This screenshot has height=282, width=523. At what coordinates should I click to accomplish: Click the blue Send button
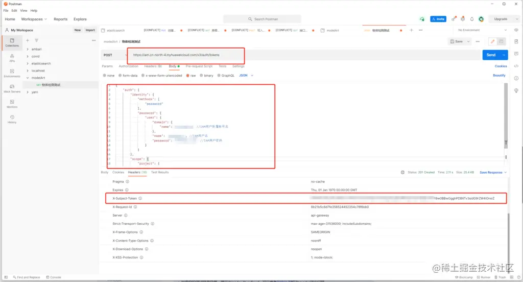coord(491,55)
